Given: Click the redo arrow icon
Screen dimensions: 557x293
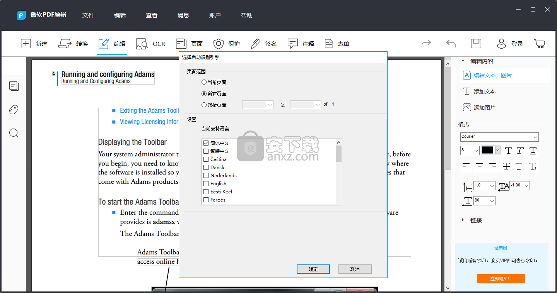Looking at the screenshot, I should pos(426,44).
